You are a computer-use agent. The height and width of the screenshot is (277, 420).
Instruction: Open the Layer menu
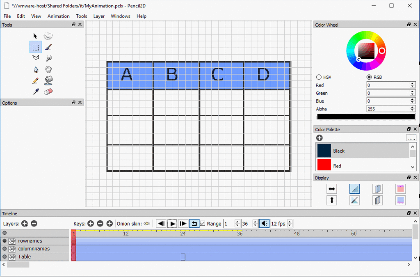pos(99,16)
